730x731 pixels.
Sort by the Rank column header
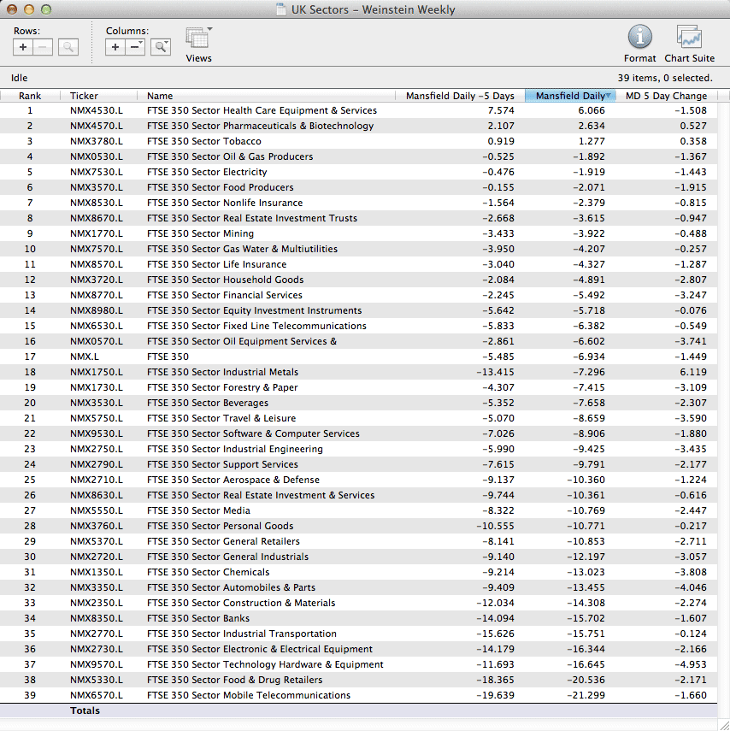(30, 96)
